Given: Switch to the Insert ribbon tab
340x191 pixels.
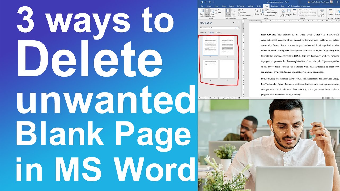Looking at the screenshot, I should (216, 6).
